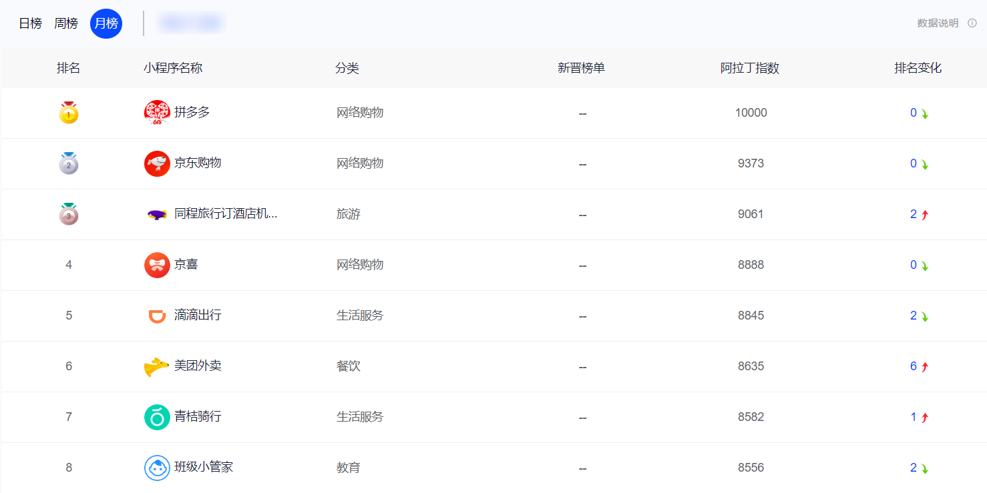
Task: Open the 拼多多 mini program name
Action: pos(192,112)
